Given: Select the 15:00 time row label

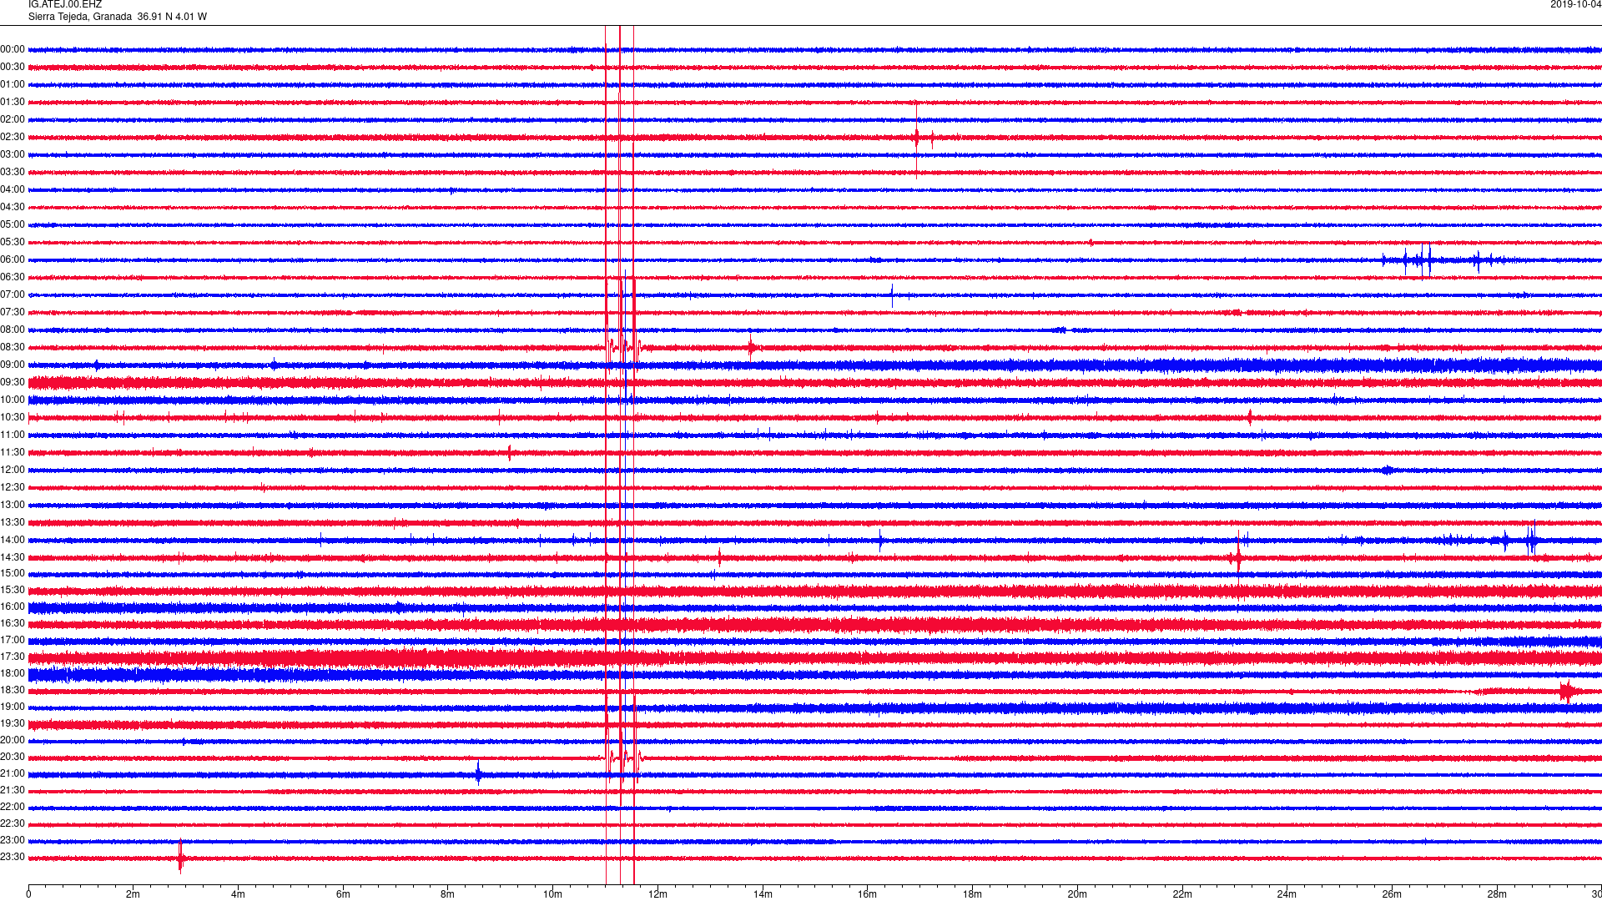Looking at the screenshot, I should click(x=13, y=573).
